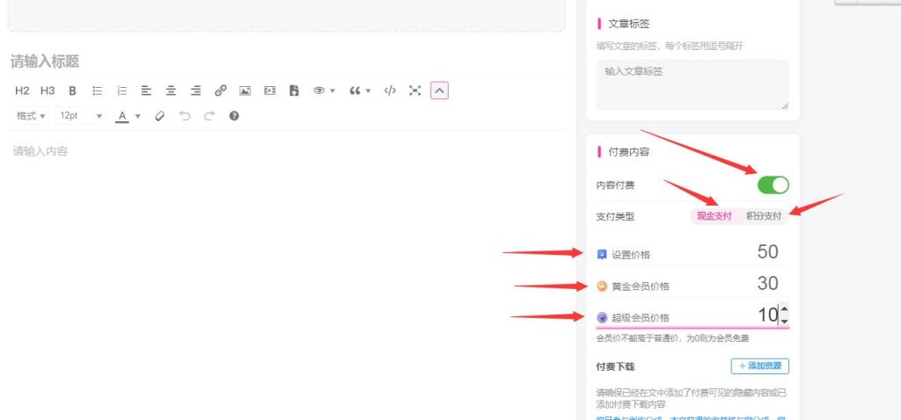Click the eraser clear formatting icon
This screenshot has width=901, height=420.
point(159,115)
